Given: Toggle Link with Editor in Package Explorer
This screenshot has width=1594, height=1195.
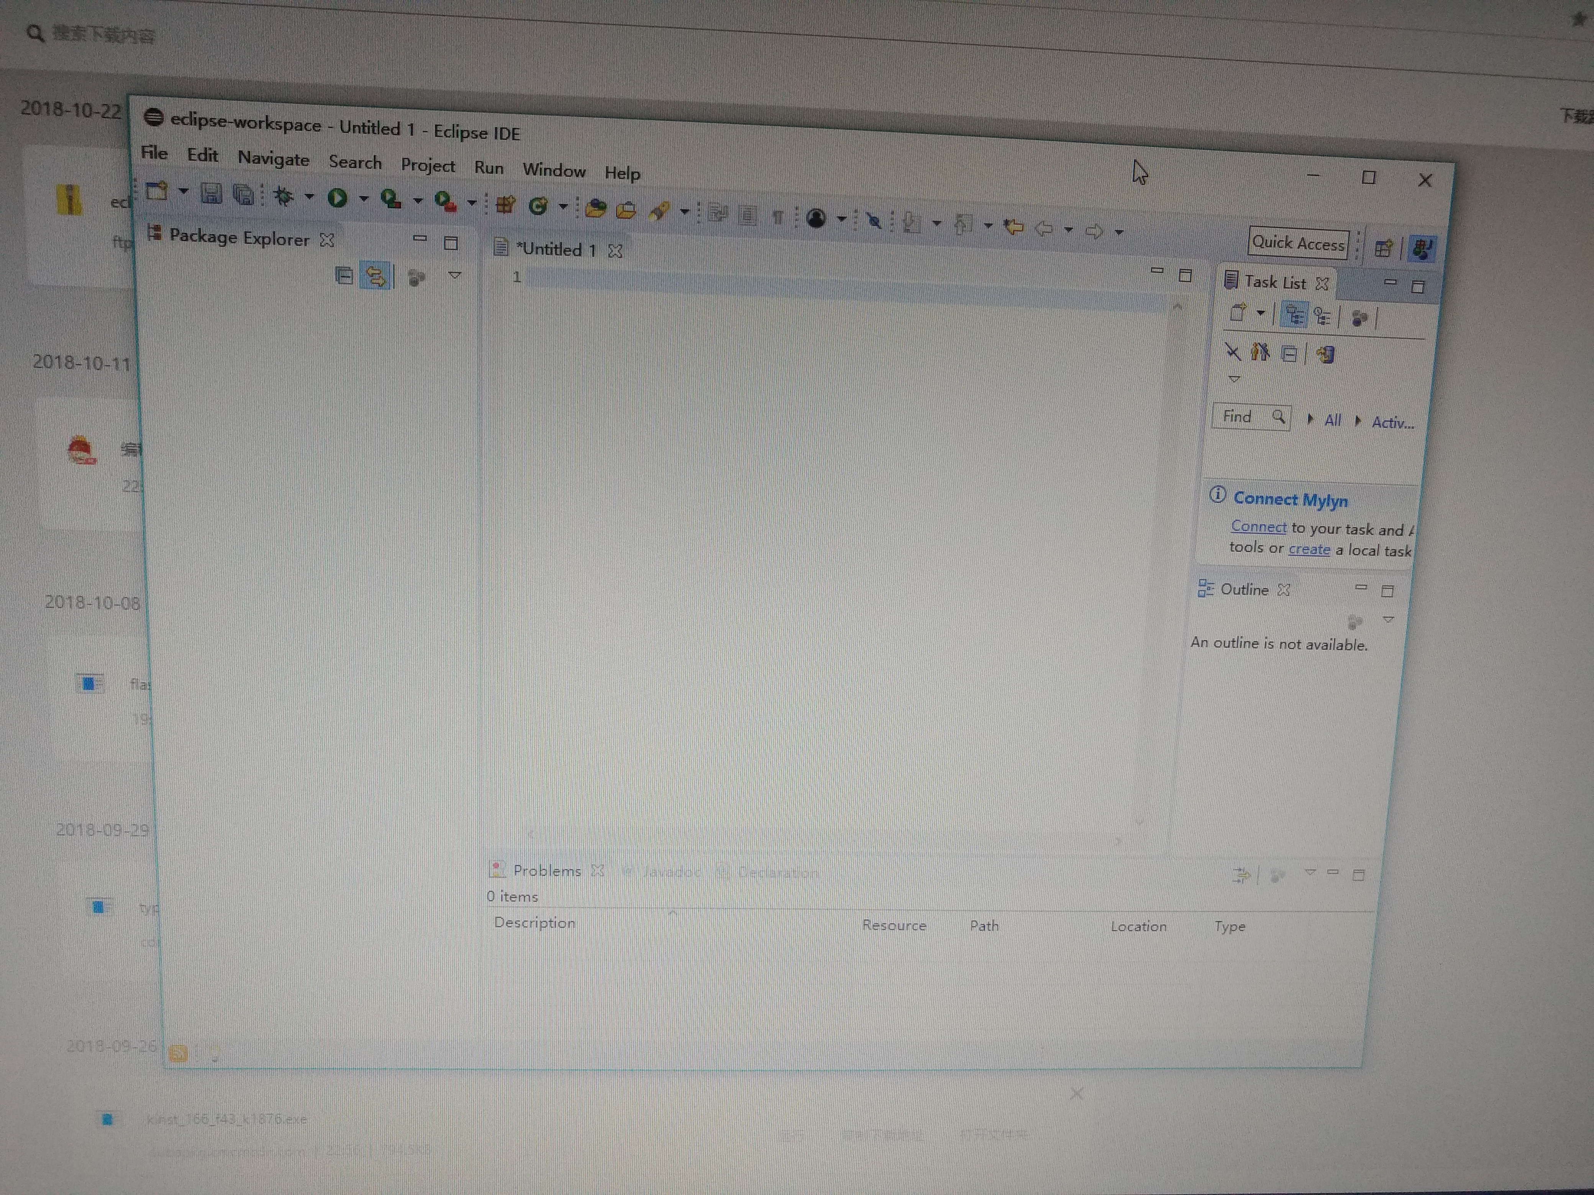Looking at the screenshot, I should 375,276.
